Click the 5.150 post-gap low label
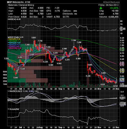 tap(88, 76)
